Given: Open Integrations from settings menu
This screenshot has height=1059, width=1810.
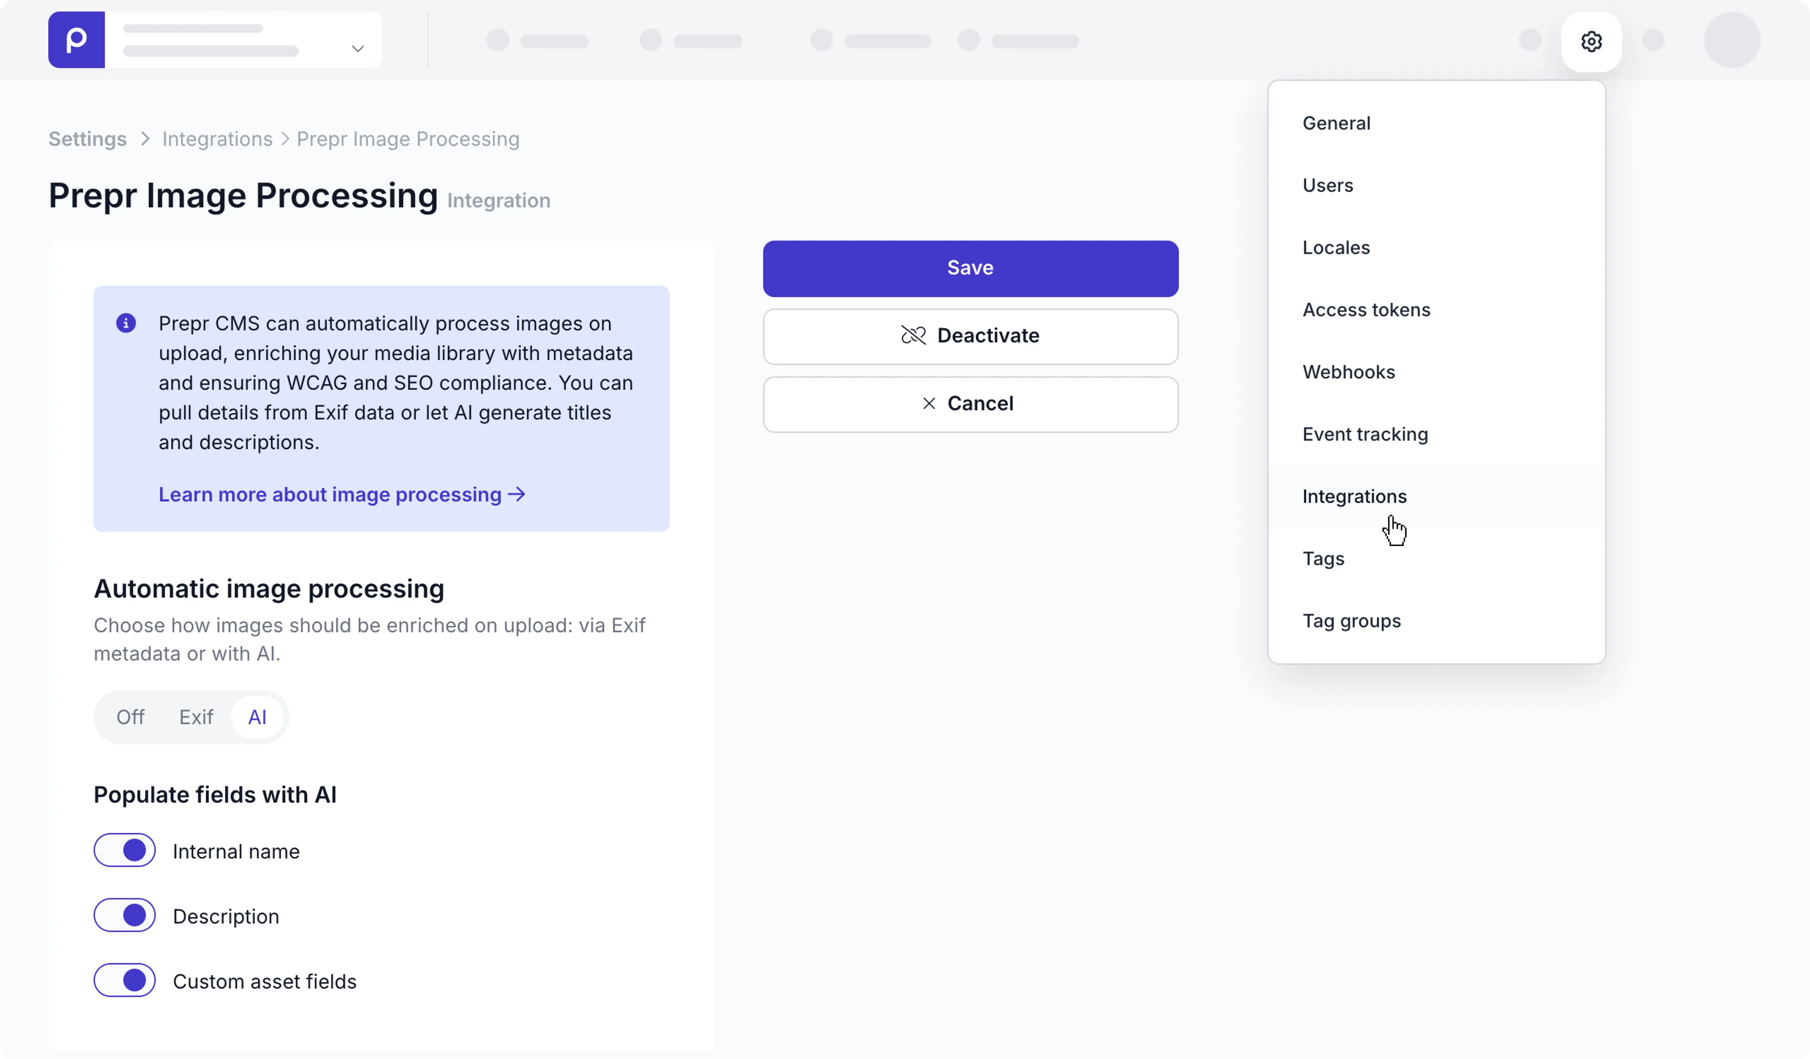Looking at the screenshot, I should pyautogui.click(x=1354, y=496).
